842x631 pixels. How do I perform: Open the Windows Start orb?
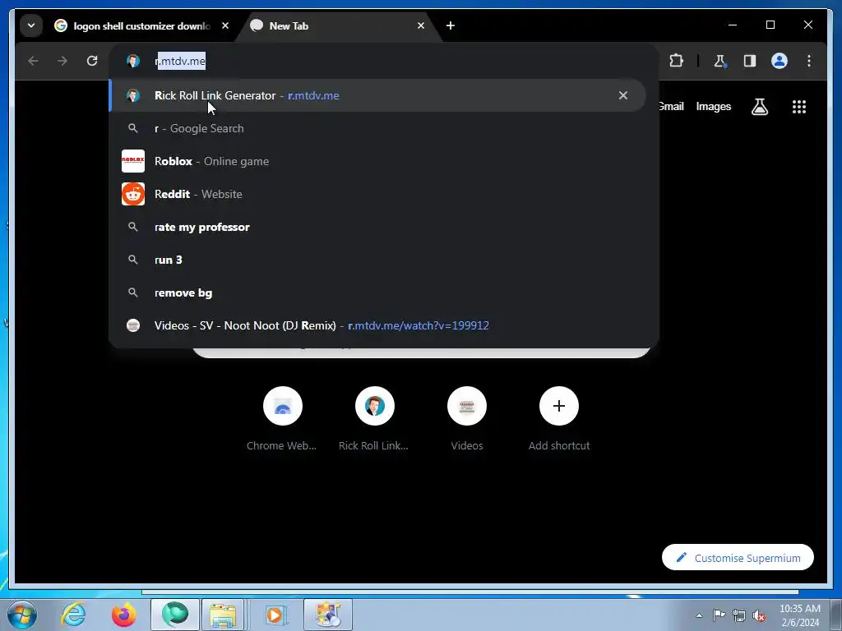click(x=21, y=615)
